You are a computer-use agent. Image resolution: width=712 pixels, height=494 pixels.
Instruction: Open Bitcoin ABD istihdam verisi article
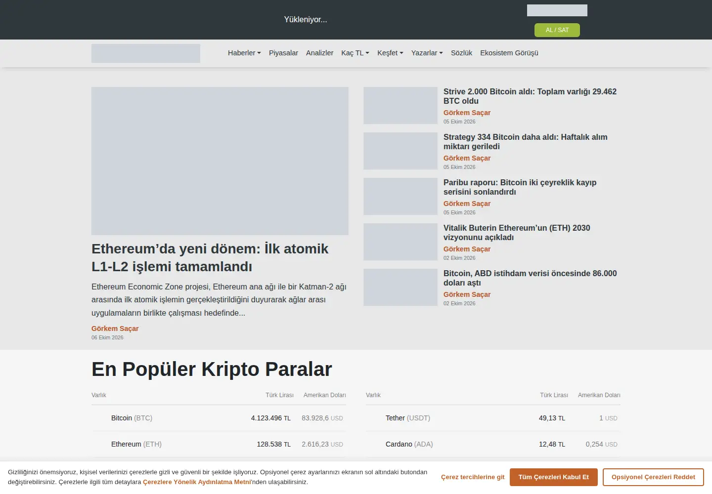coord(530,278)
